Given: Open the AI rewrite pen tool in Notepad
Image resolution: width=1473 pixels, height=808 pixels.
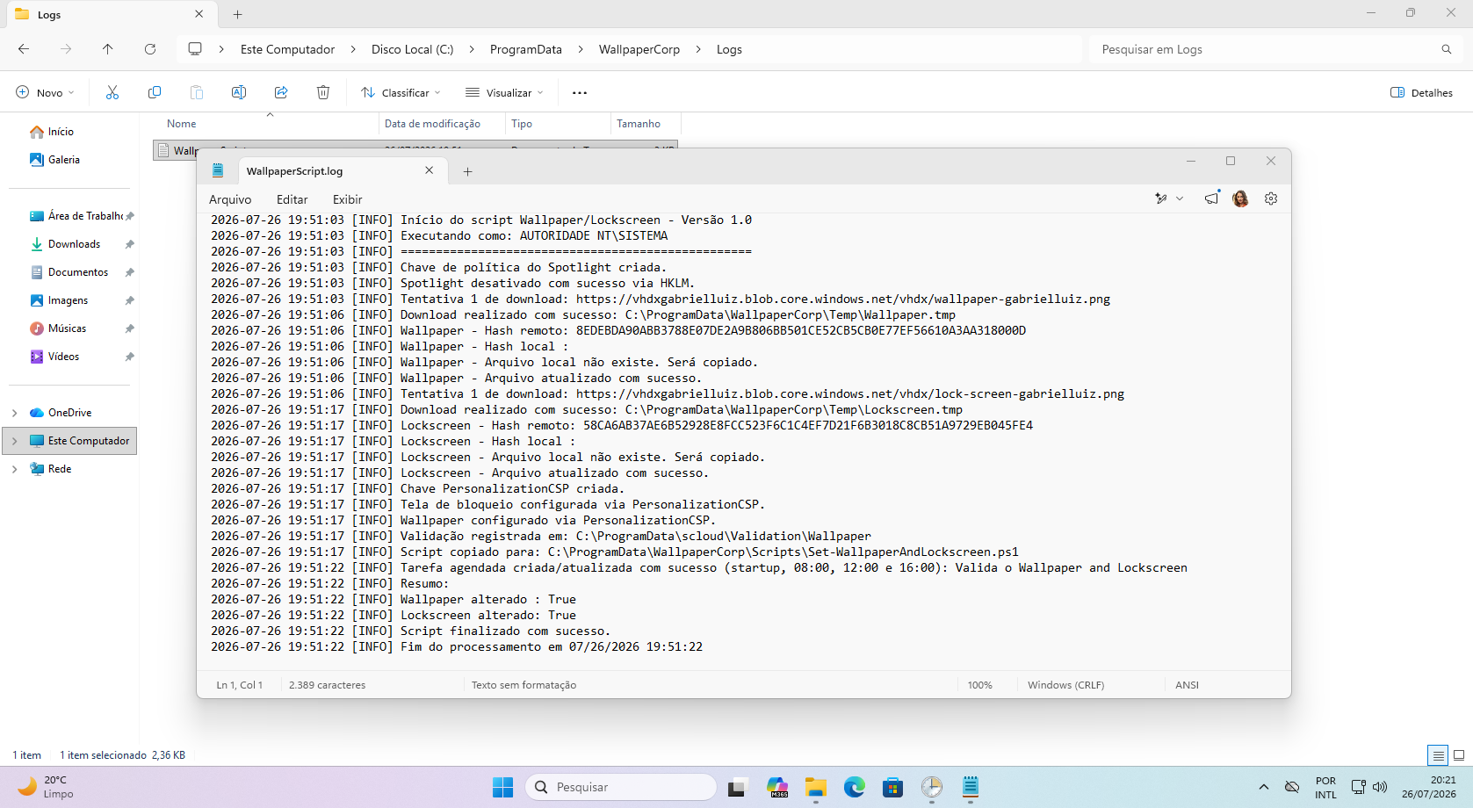Looking at the screenshot, I should click(x=1161, y=198).
